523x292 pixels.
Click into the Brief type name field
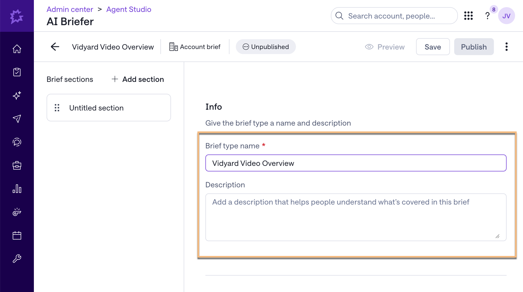click(356, 163)
